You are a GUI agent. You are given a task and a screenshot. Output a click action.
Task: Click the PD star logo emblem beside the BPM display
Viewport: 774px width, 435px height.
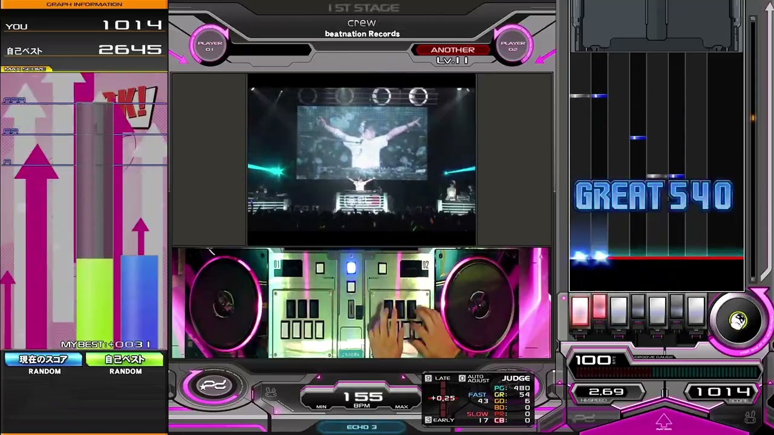213,385
